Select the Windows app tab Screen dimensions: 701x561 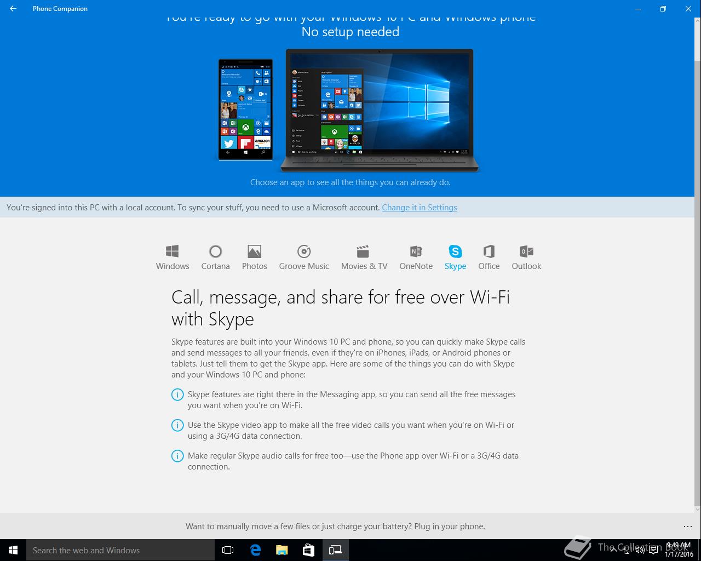173,257
